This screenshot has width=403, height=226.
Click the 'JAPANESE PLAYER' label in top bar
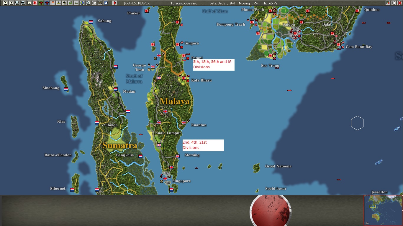[x=137, y=3]
